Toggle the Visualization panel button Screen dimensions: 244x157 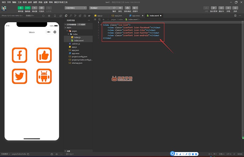point(41,8)
